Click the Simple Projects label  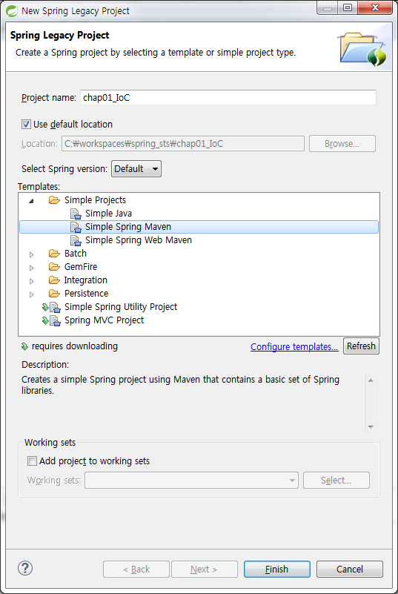[95, 200]
